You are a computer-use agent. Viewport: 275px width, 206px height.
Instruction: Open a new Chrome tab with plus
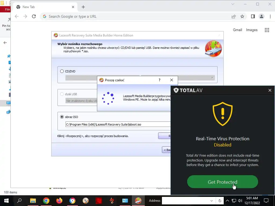[83, 7]
